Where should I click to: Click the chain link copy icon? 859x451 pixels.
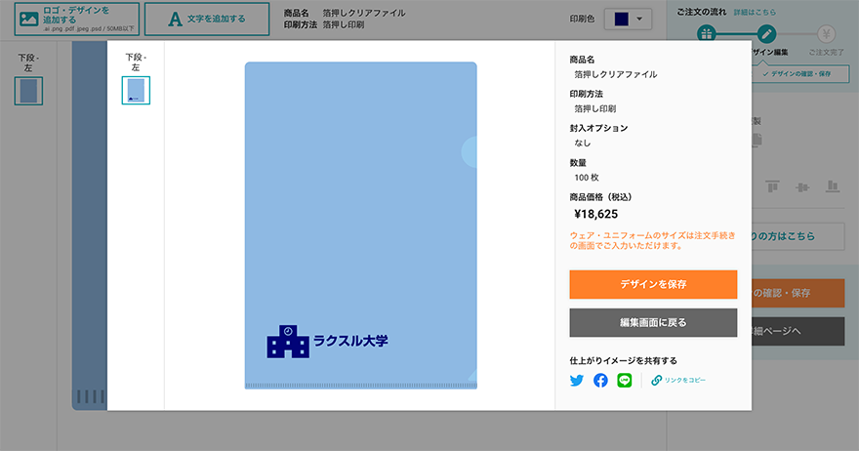pyautogui.click(x=656, y=381)
